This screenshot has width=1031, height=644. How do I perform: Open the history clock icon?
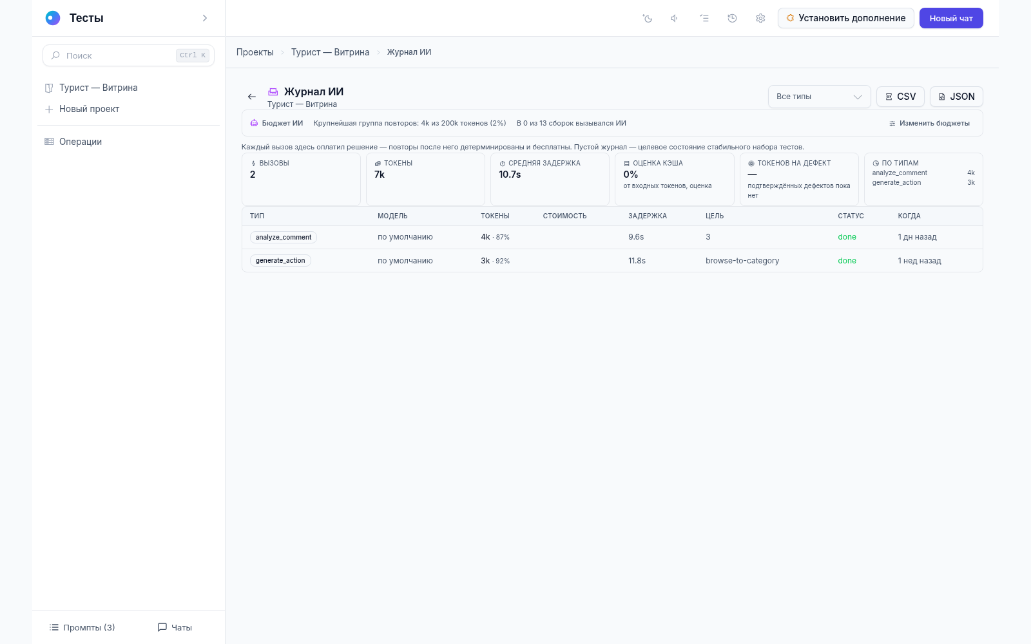(x=732, y=18)
